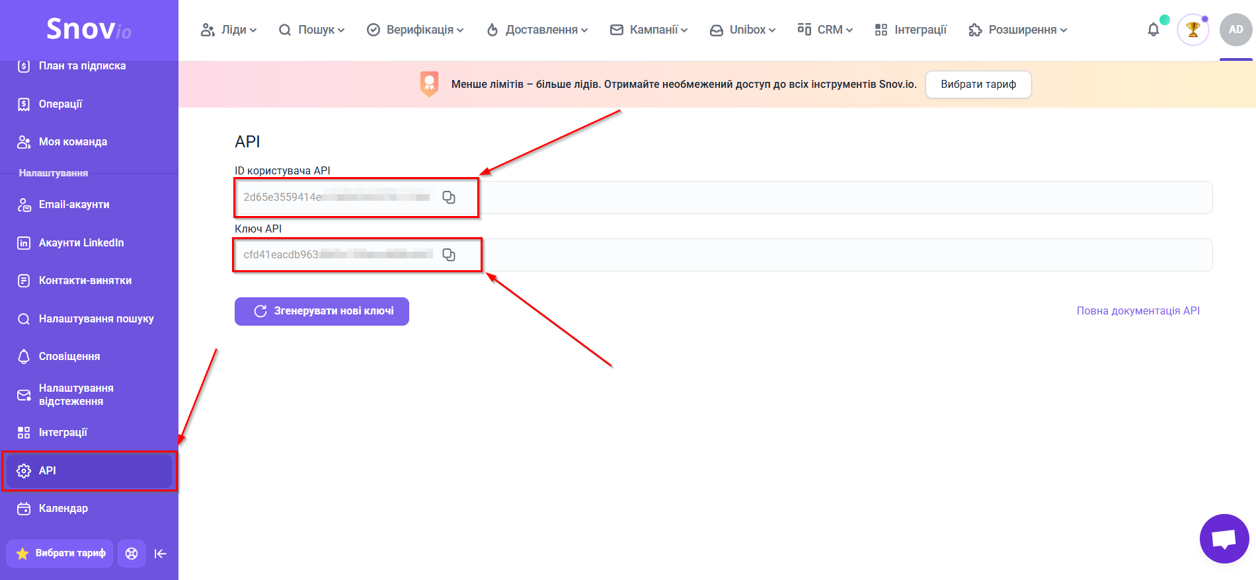Click the LinkedIn accounts sidebar icon

coord(24,243)
